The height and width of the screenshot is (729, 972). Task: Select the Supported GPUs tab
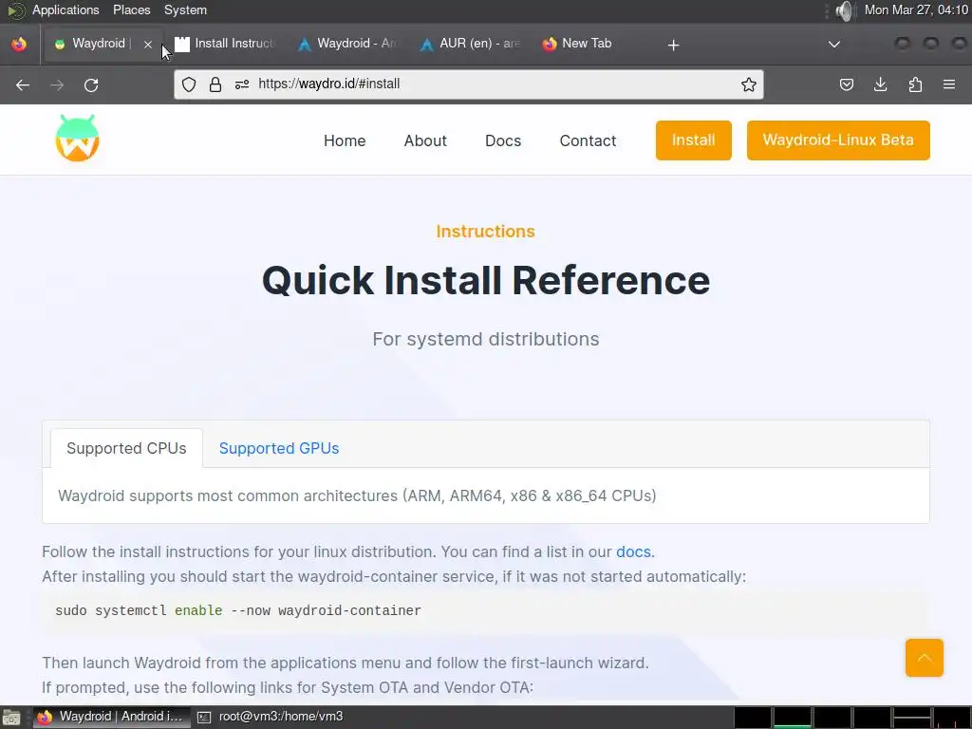tap(279, 448)
